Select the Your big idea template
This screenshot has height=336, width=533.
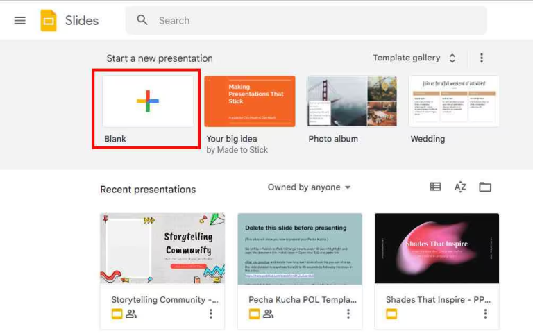click(250, 101)
